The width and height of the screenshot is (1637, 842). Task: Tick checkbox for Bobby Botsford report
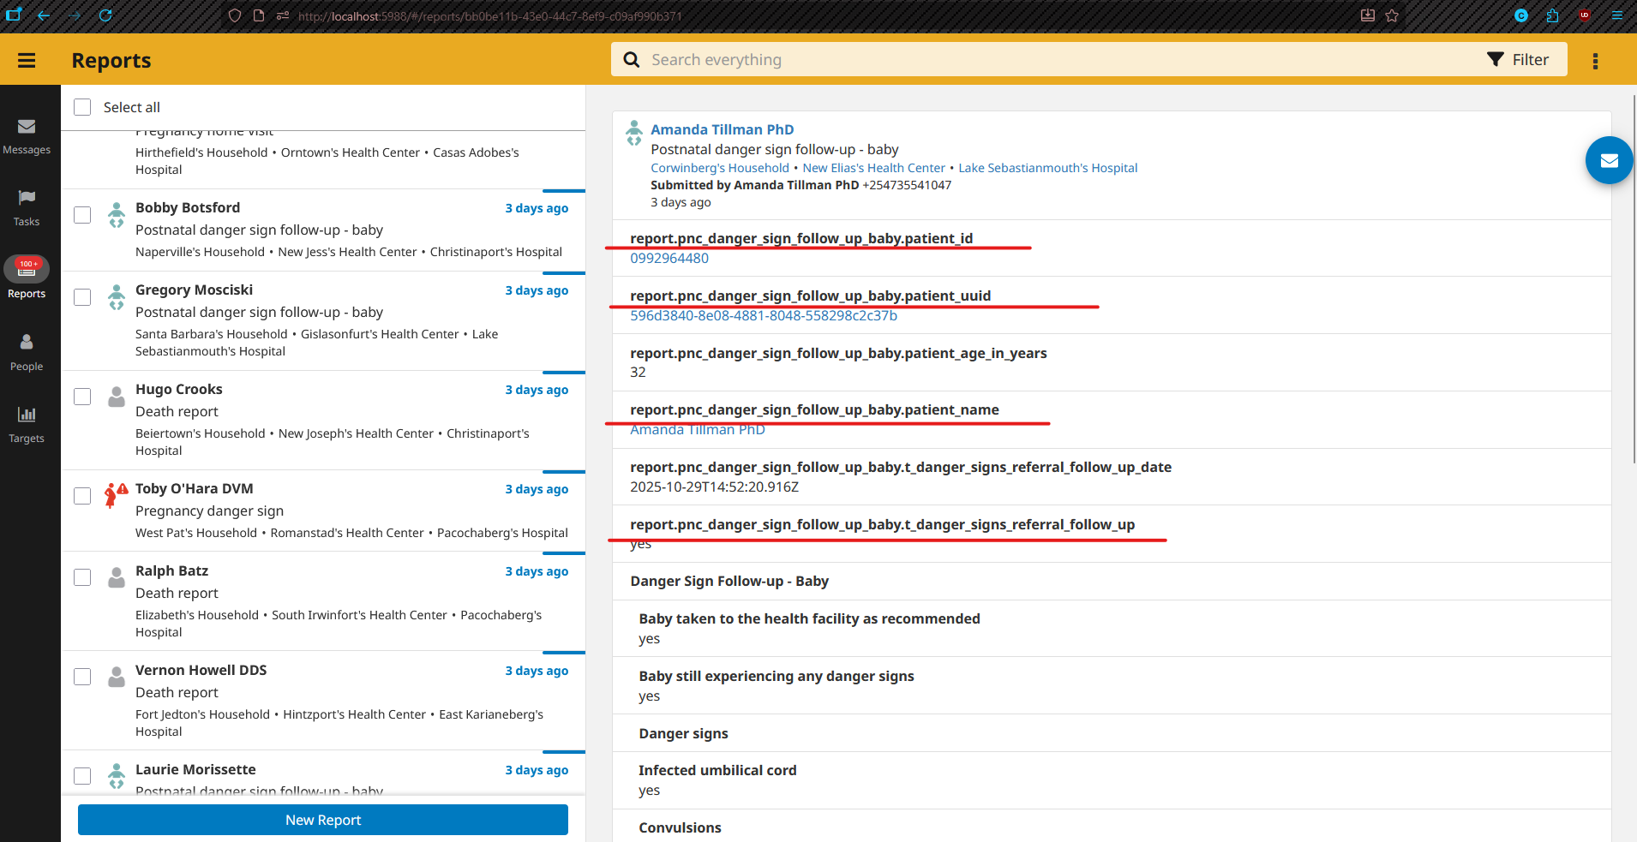coord(82,215)
